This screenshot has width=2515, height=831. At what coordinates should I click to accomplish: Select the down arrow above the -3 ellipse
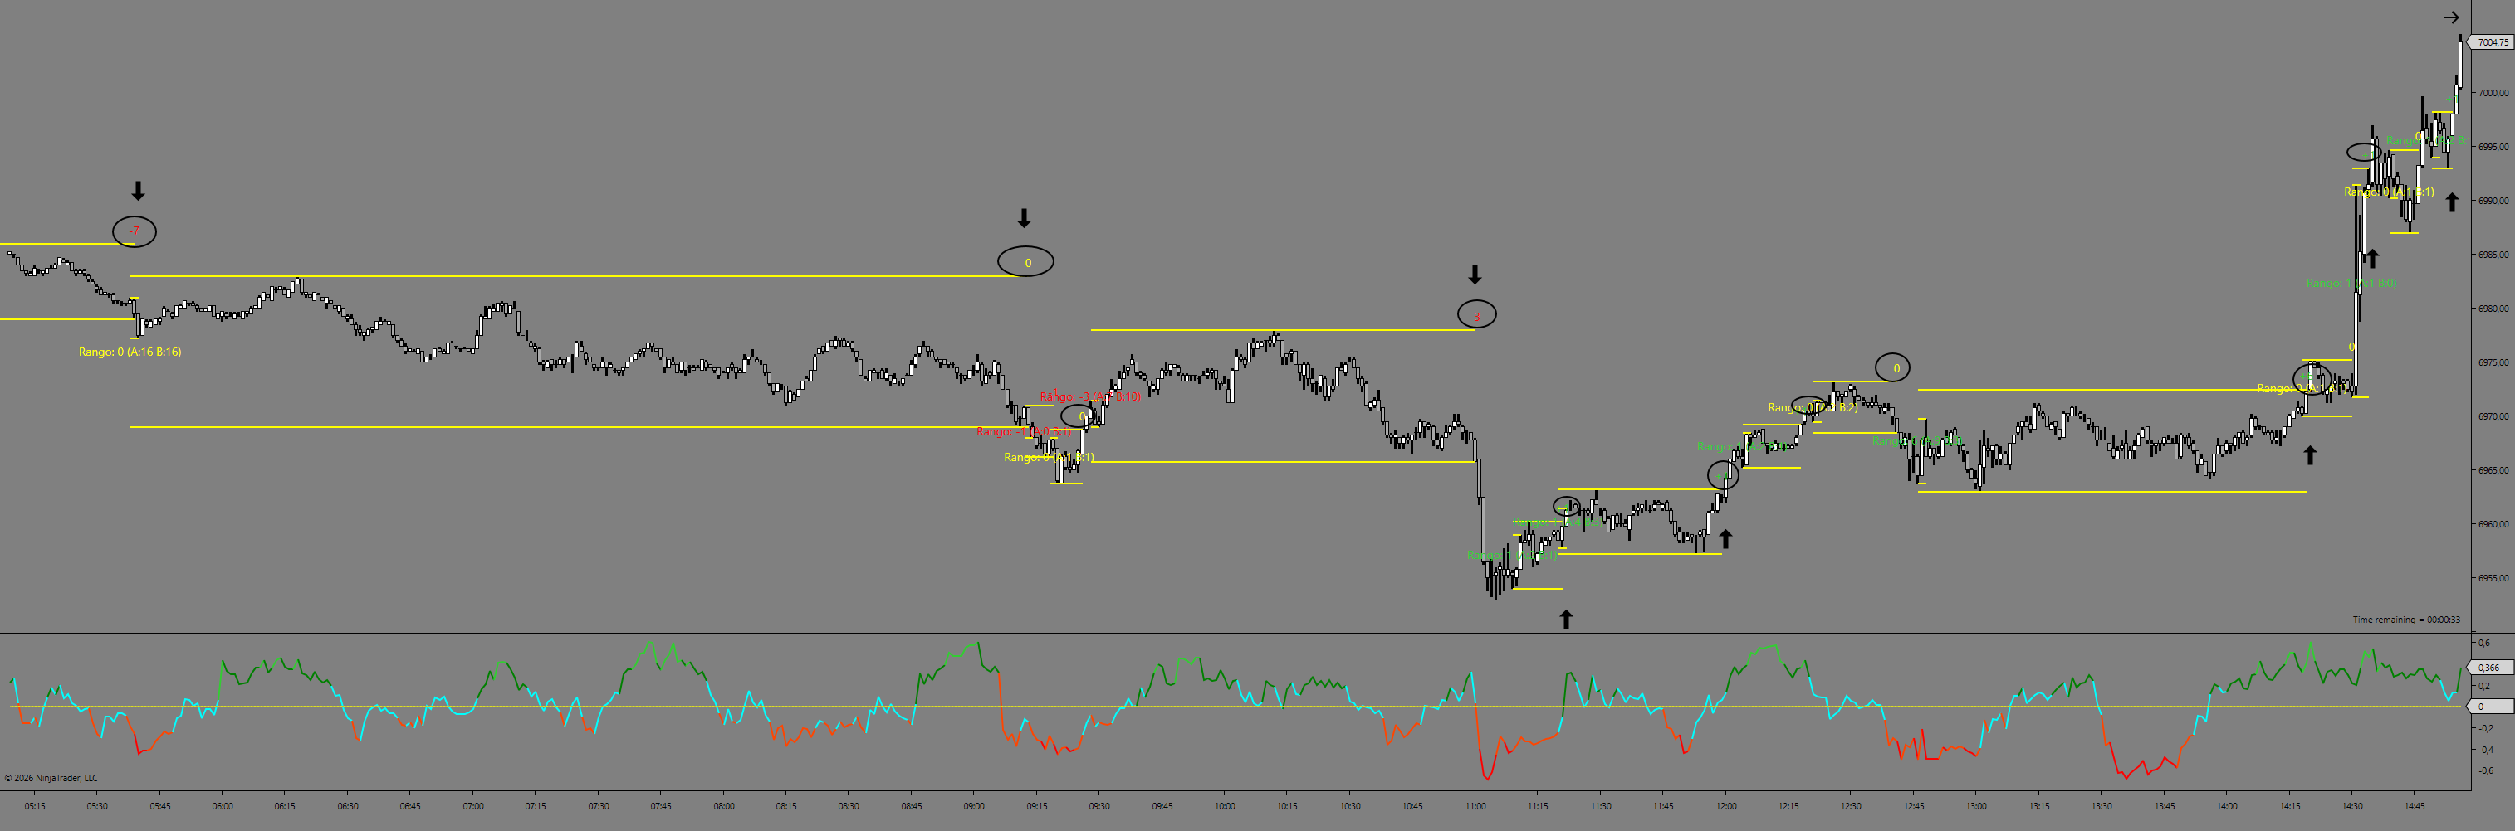(x=1475, y=274)
